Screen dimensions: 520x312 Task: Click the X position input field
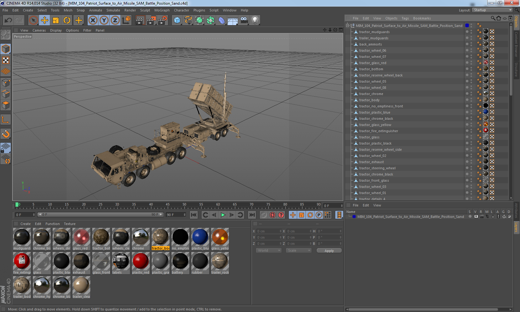click(269, 231)
